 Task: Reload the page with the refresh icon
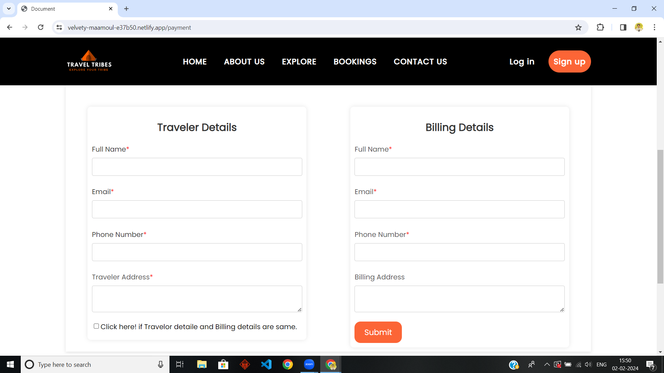coord(40,27)
